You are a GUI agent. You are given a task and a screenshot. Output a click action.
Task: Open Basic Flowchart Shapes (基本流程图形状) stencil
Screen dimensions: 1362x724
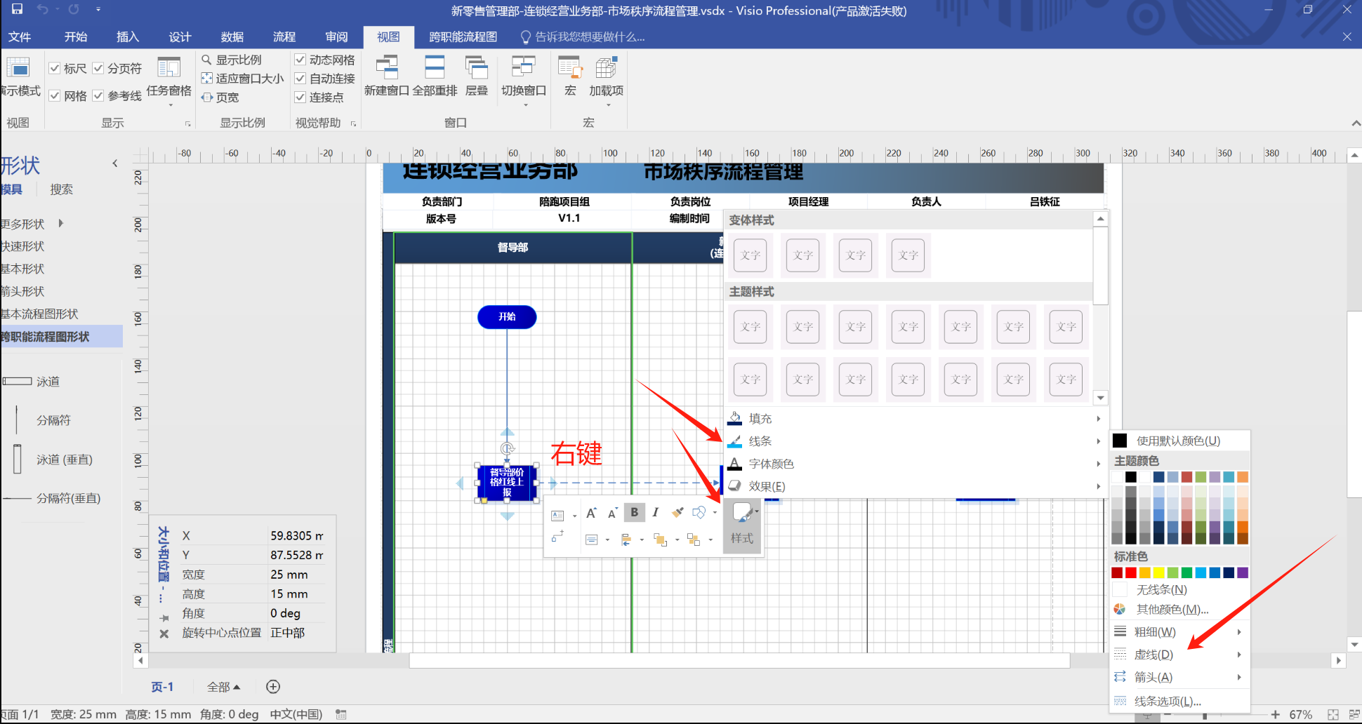pyautogui.click(x=39, y=314)
